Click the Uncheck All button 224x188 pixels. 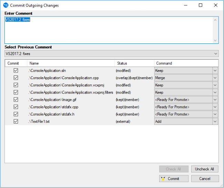pyautogui.click(x=205, y=169)
